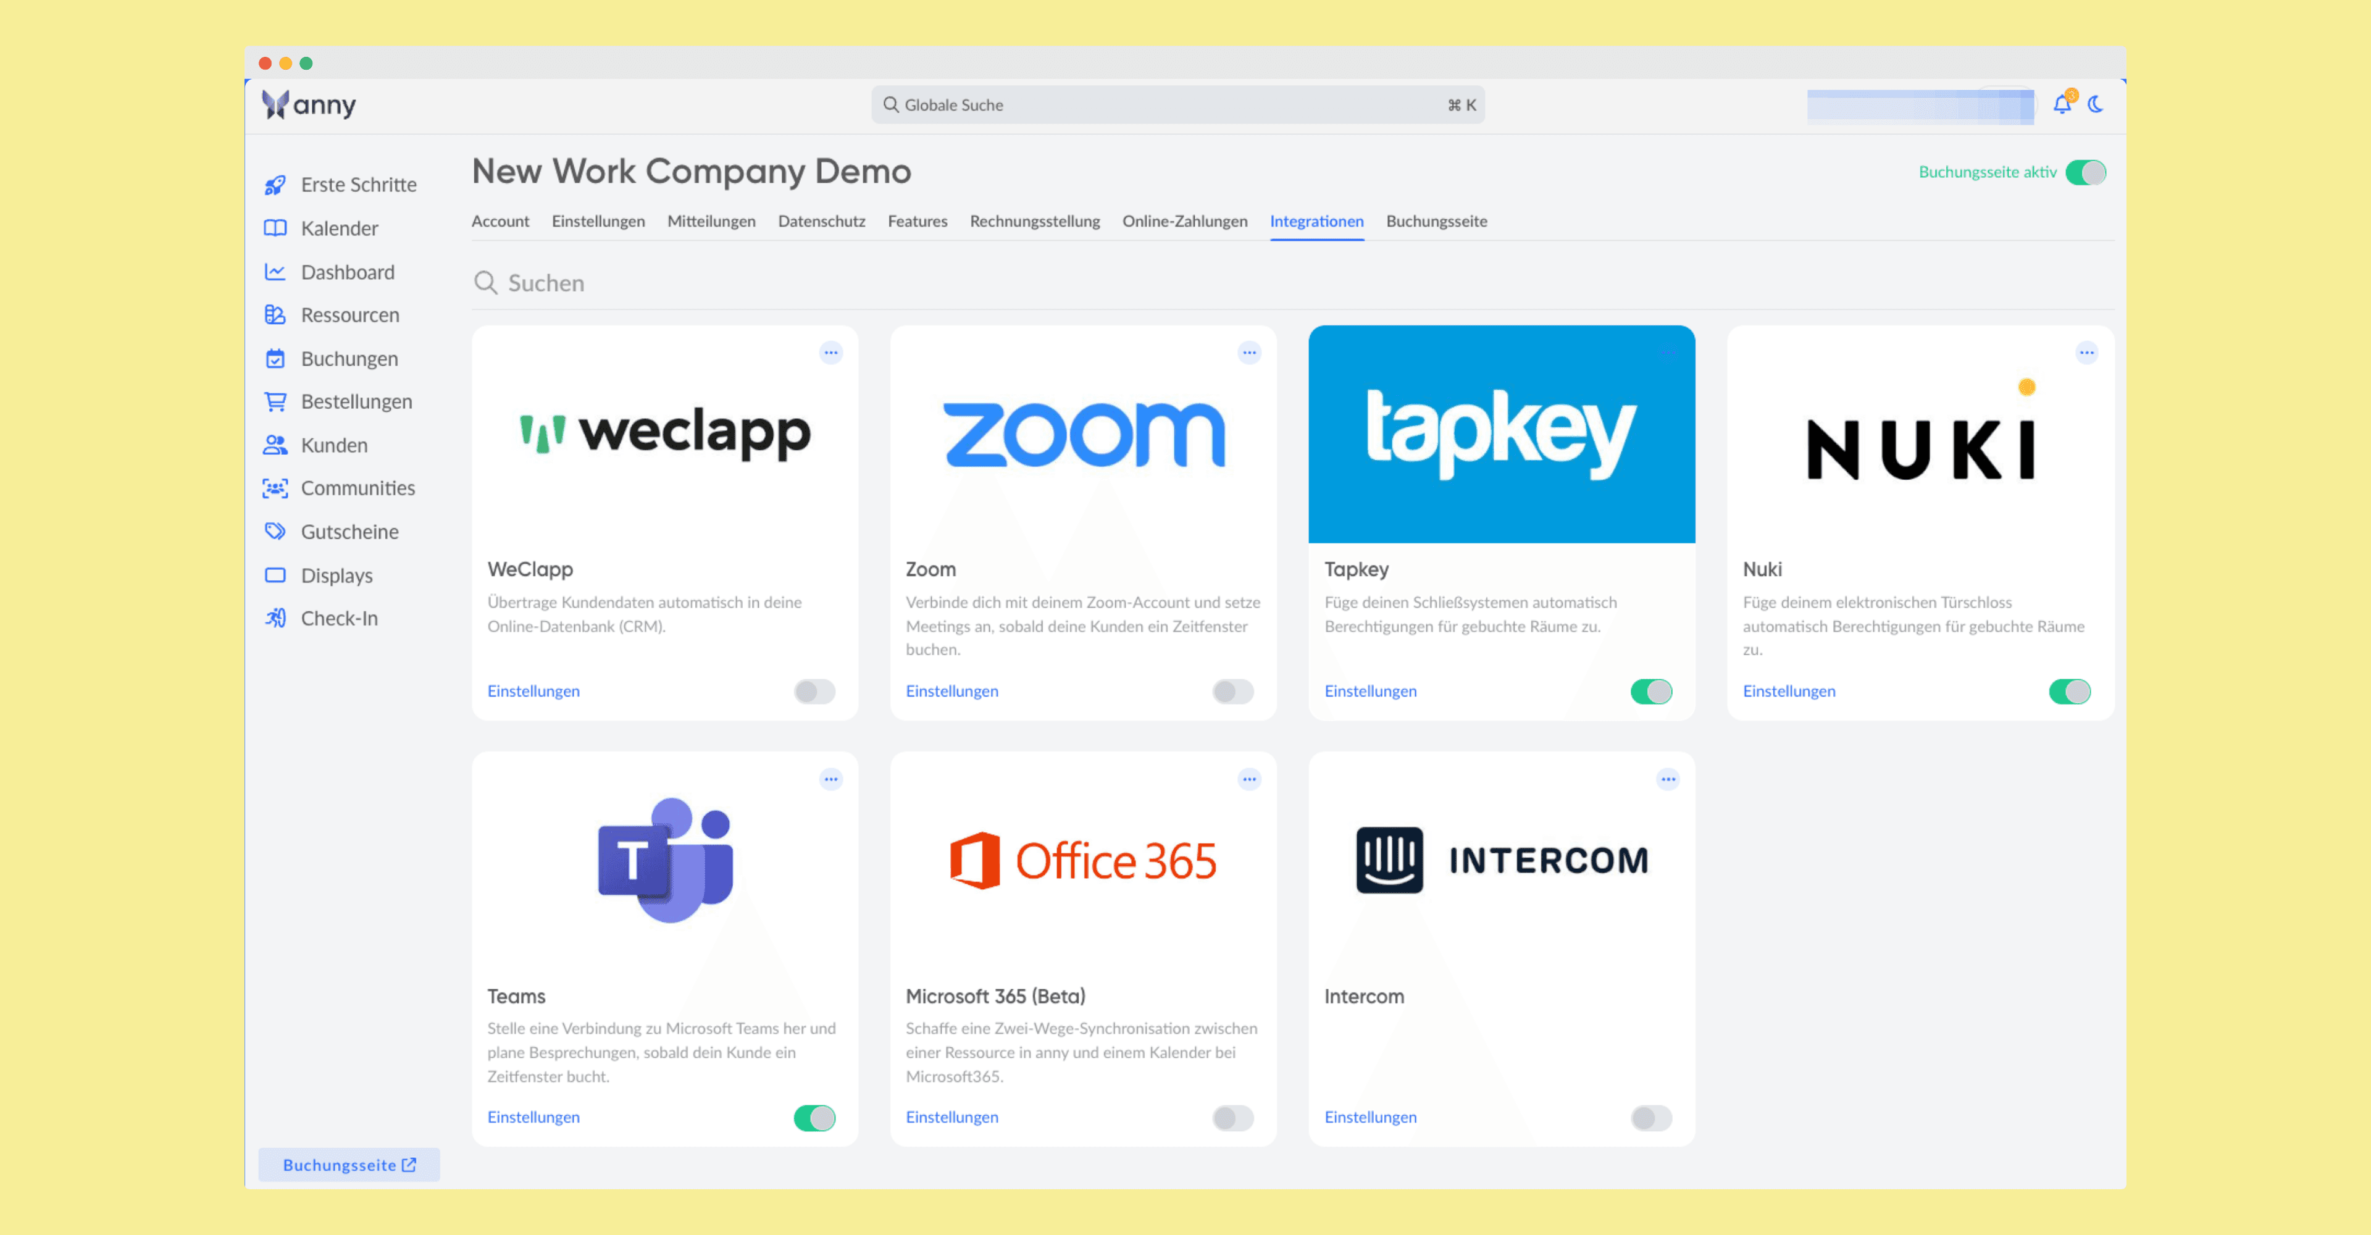Image resolution: width=2371 pixels, height=1235 pixels.
Task: Click the Erste Schritte rocket icon
Action: pos(275,185)
